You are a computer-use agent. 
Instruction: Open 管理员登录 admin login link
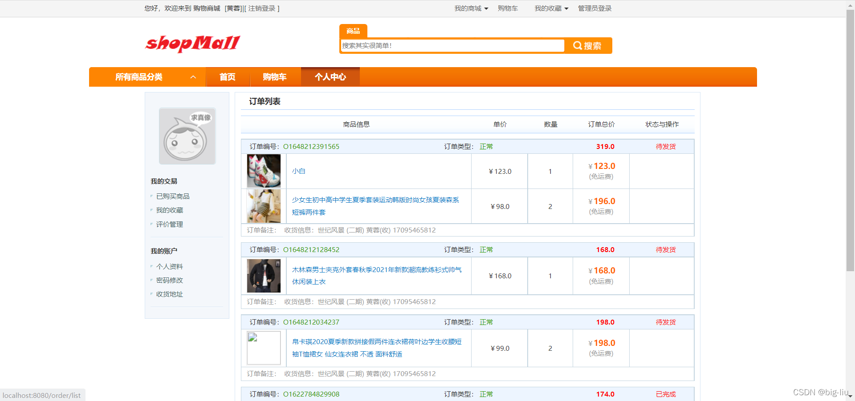pos(594,8)
